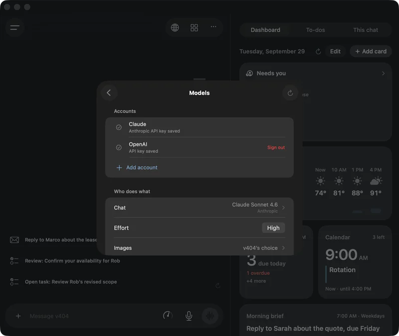Screen dimensions: 399x336
Task: Click the 'Now · until 4:00 PM' text
Action: (348, 289)
